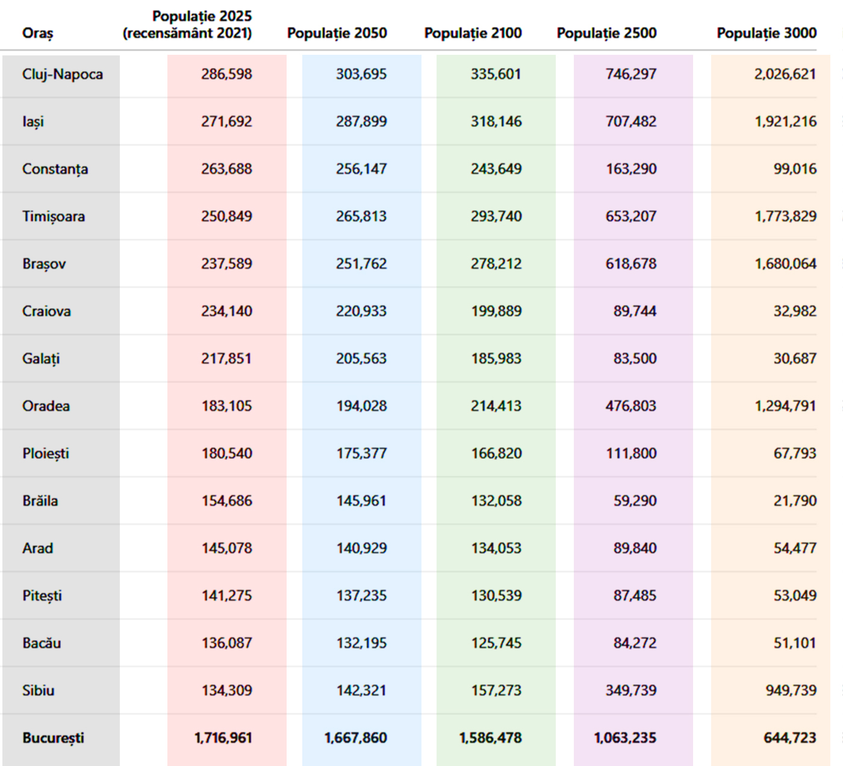Click the Populație 2100 column header
The height and width of the screenshot is (766, 843).
tap(473, 33)
